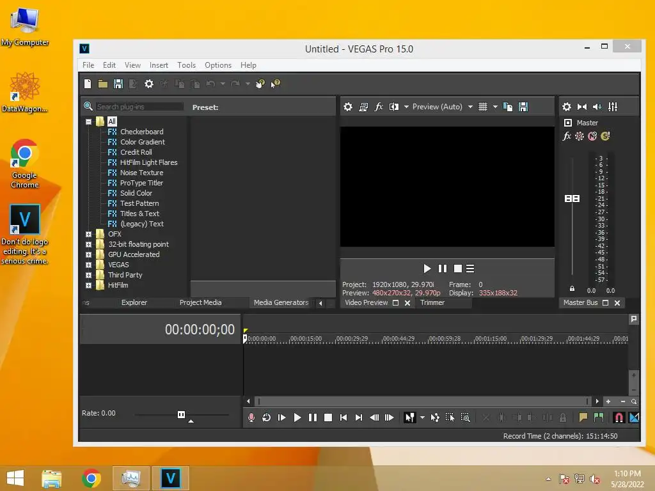
Task: Open the Overlays grid dropdown arrow
Action: coord(495,107)
